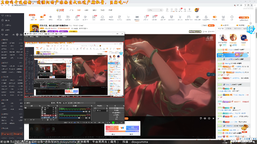Click the shopping cart icon in streamer toolbar
Image resolution: width=257 pixels, height=144 pixels.
[x=128, y=17]
